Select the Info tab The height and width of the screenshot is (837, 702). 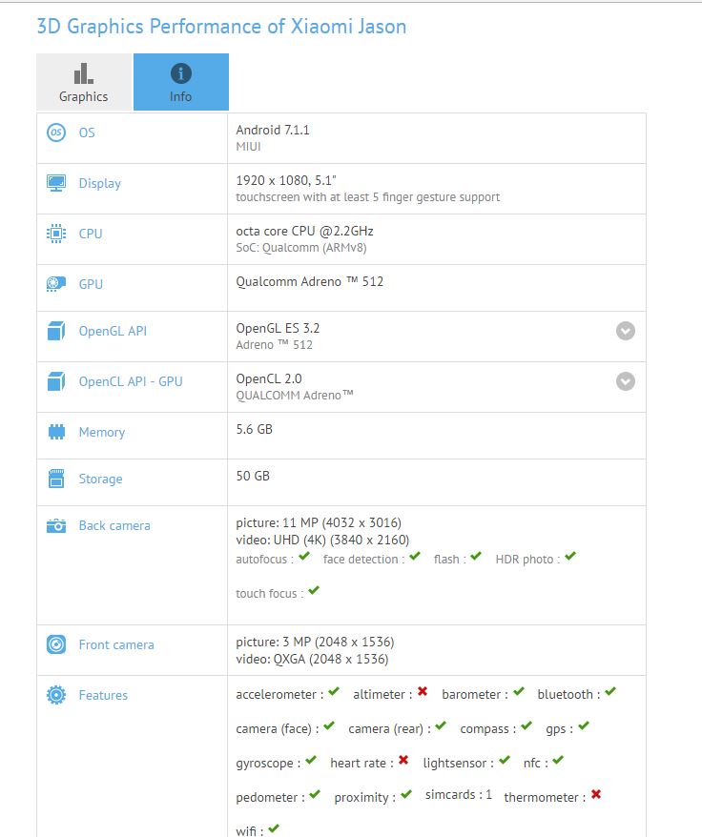(181, 82)
